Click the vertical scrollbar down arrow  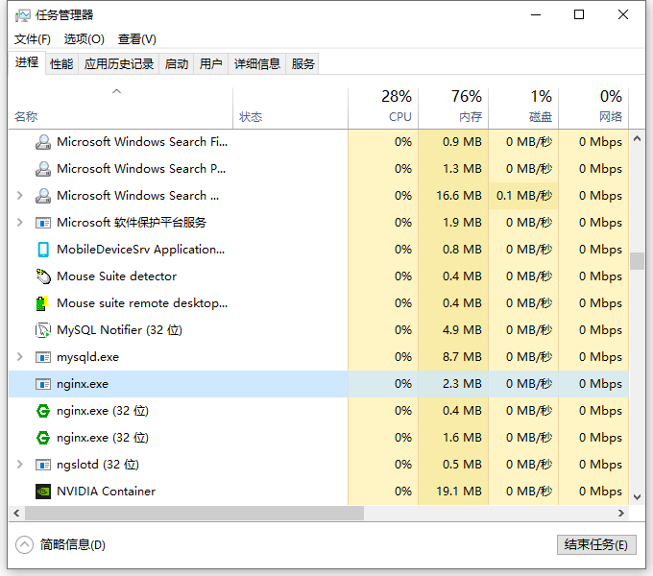(637, 497)
